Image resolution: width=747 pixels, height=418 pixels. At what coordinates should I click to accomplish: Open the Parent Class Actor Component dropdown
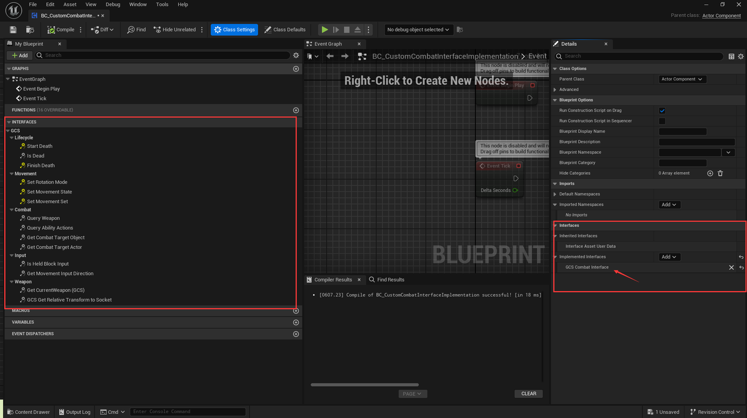[x=682, y=79]
